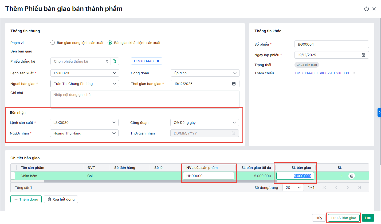
Task: Select Bàn giao cùng lệnh sản xuất
Action: [x=53, y=43]
